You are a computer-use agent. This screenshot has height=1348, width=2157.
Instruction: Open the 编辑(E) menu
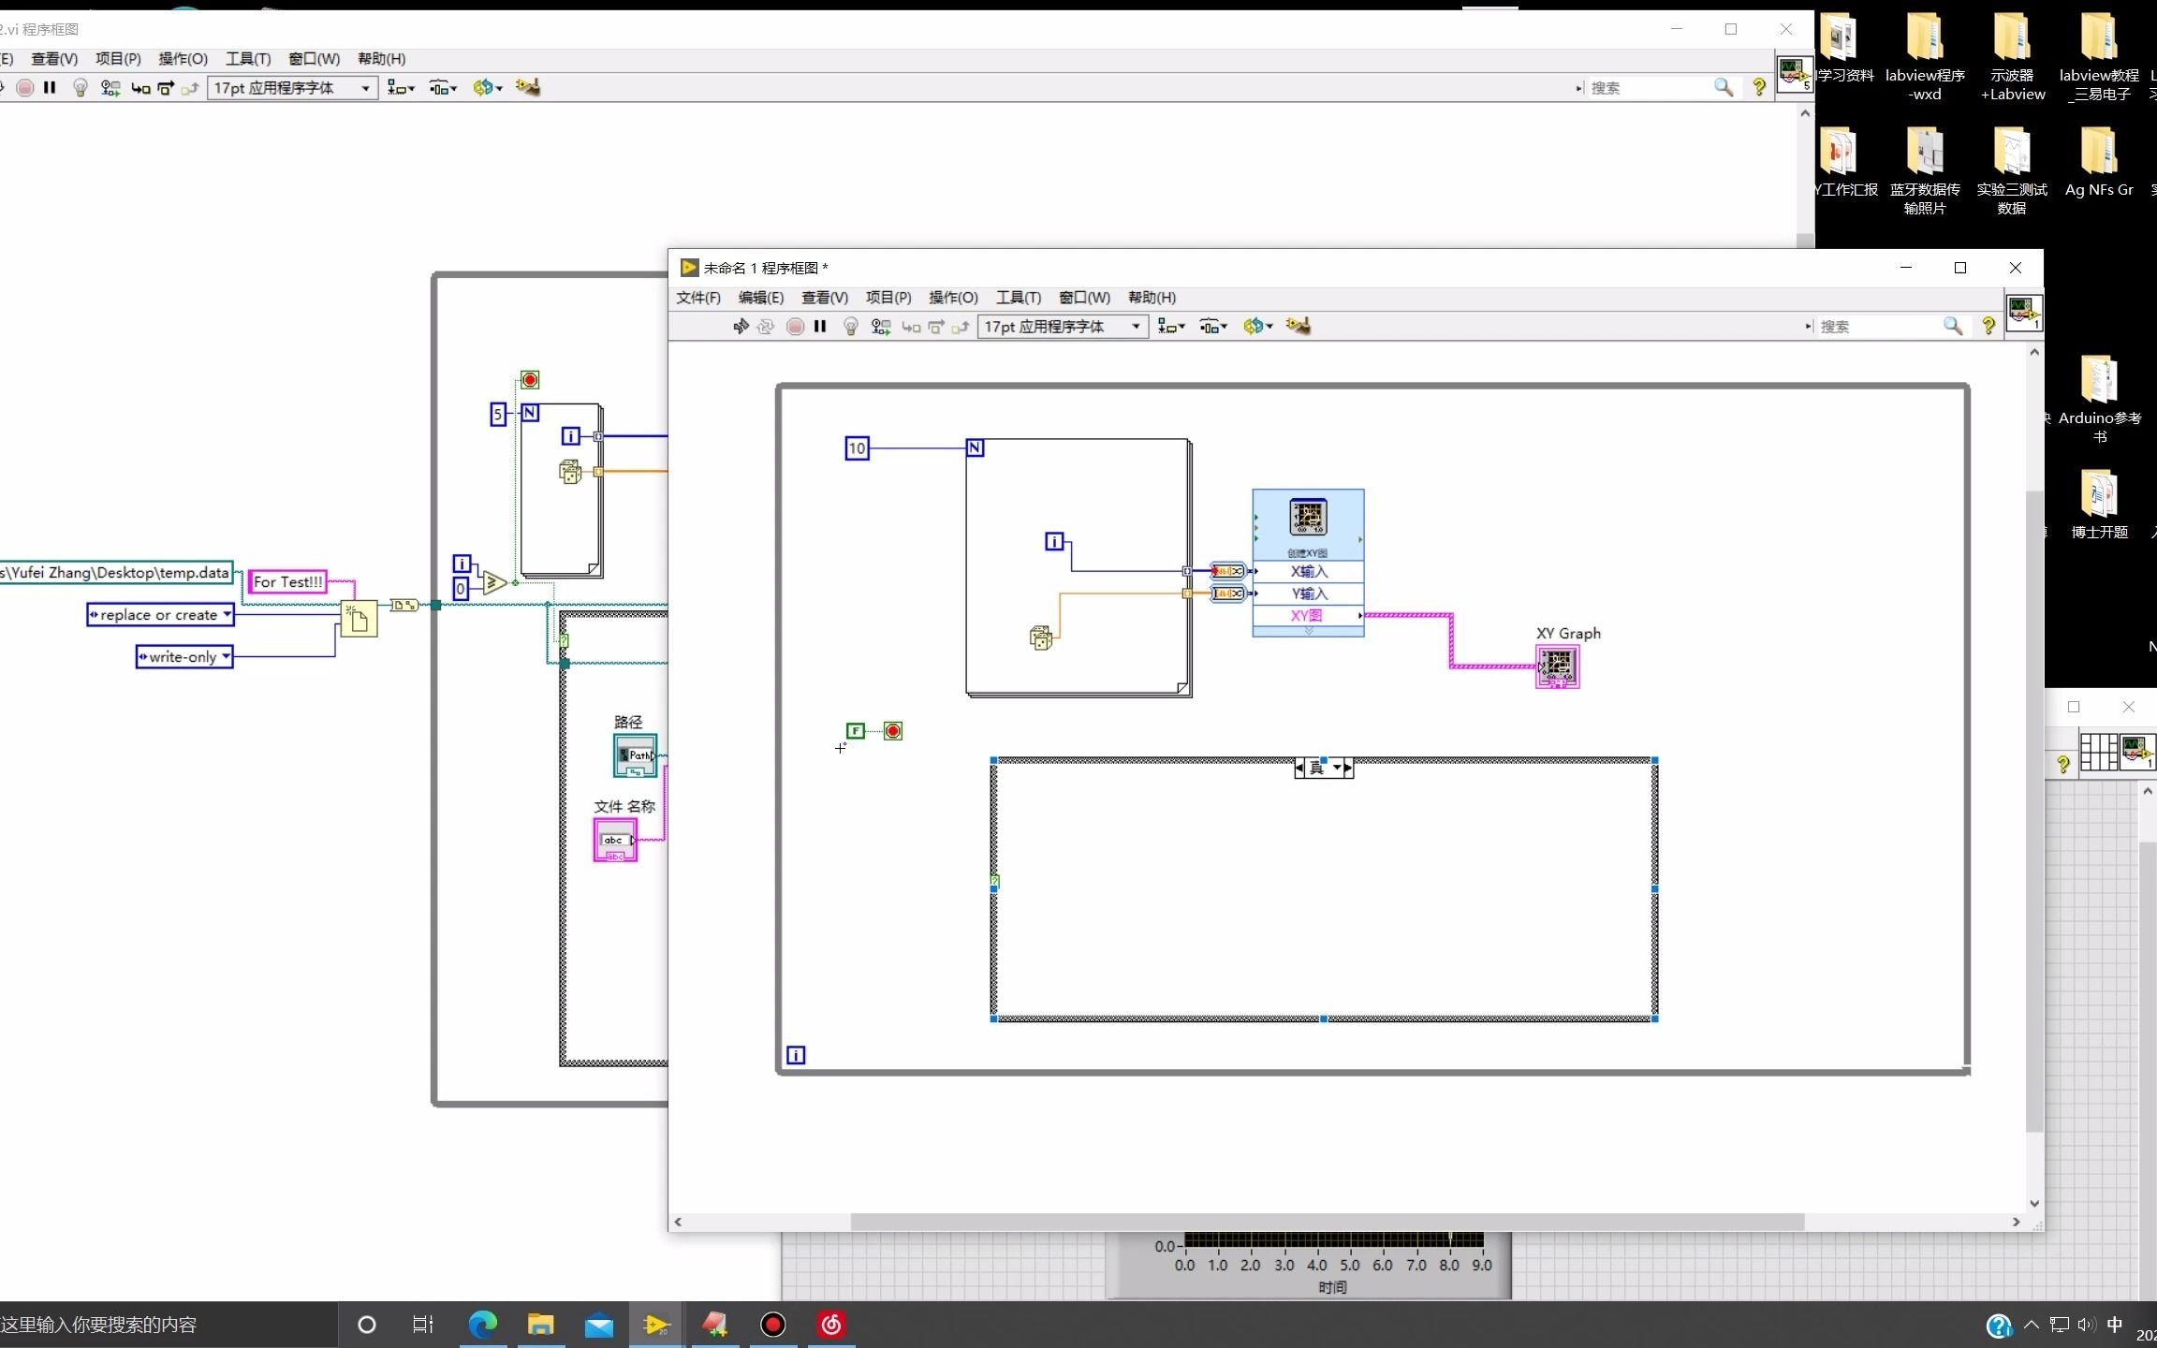[760, 297]
